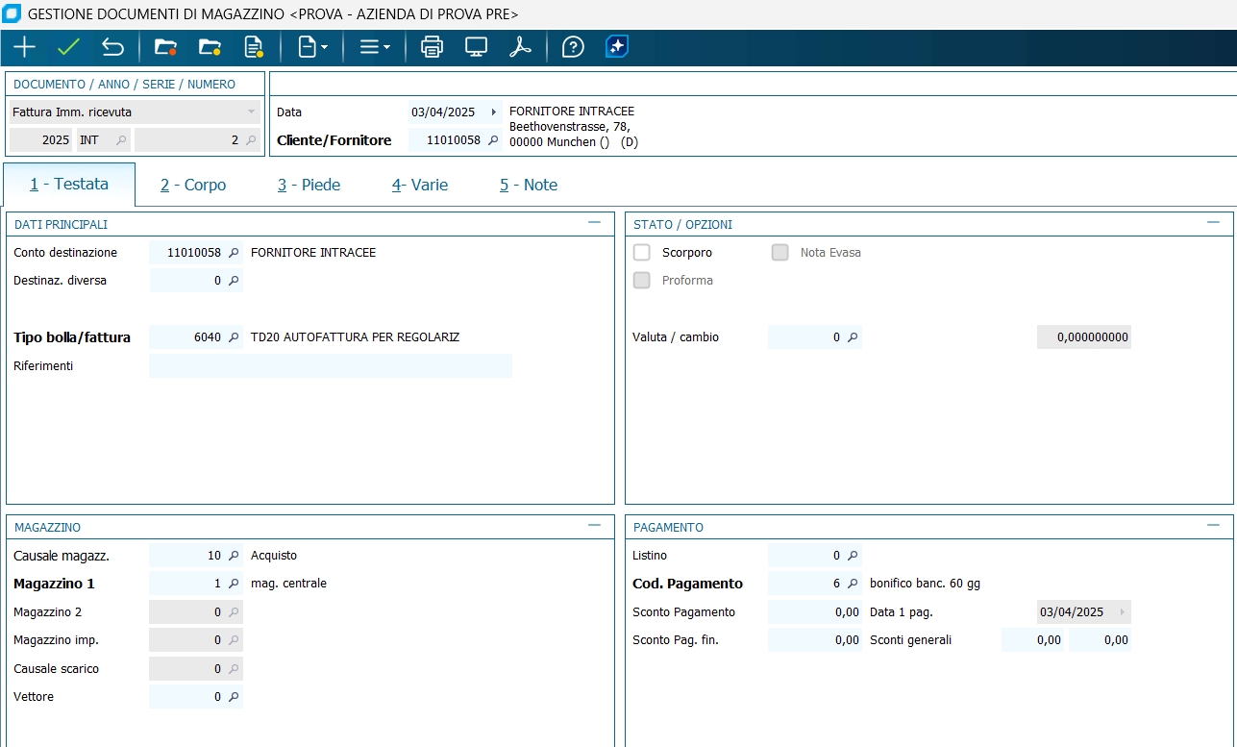This screenshot has height=747, width=1237.
Task: Switch to the 2 - Corpo tab
Action: coord(193,185)
